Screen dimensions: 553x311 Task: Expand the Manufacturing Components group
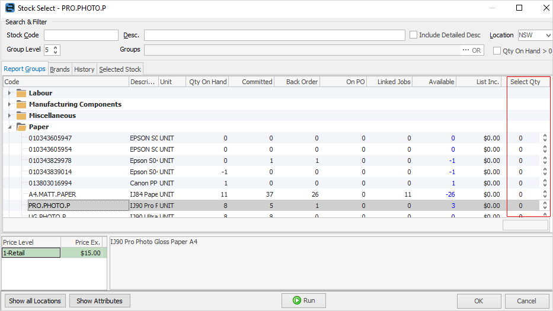(x=9, y=104)
